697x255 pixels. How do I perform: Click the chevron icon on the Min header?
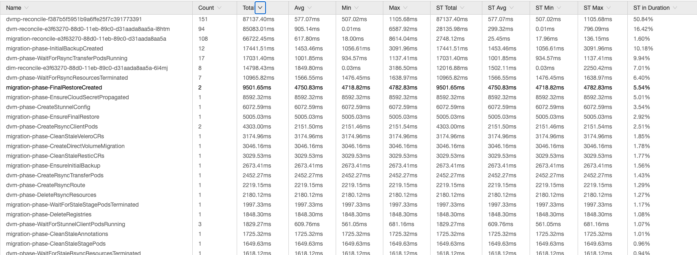click(356, 7)
